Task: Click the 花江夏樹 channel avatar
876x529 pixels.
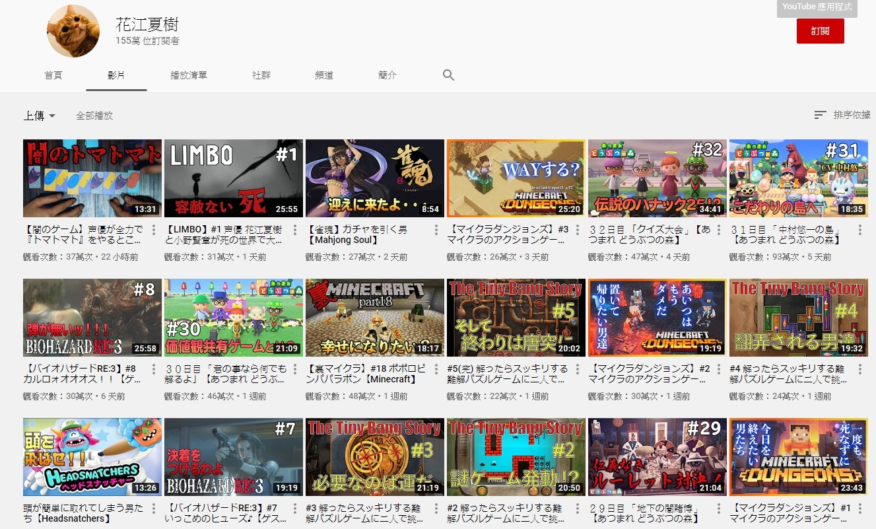Action: (73, 30)
